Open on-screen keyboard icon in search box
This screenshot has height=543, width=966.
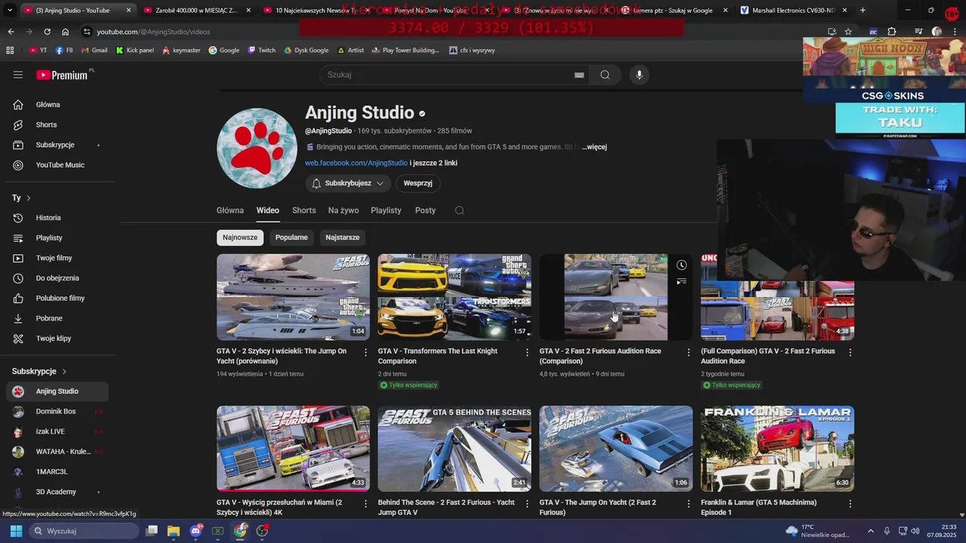(x=579, y=75)
